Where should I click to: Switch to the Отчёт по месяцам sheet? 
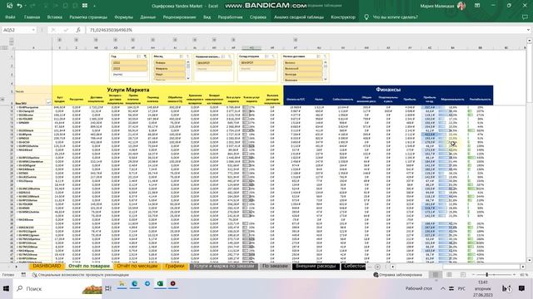pos(137,266)
